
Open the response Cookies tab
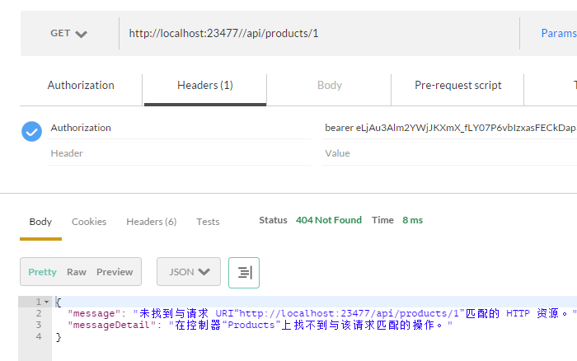pyautogui.click(x=89, y=222)
